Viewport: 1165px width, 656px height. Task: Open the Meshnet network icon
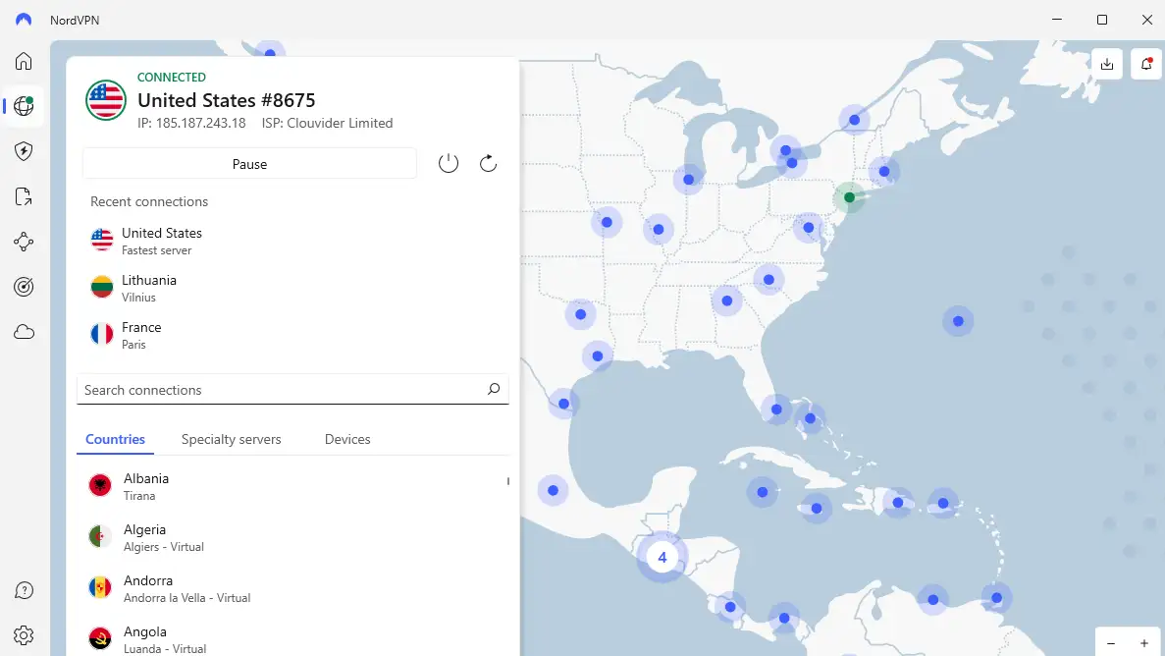[24, 242]
